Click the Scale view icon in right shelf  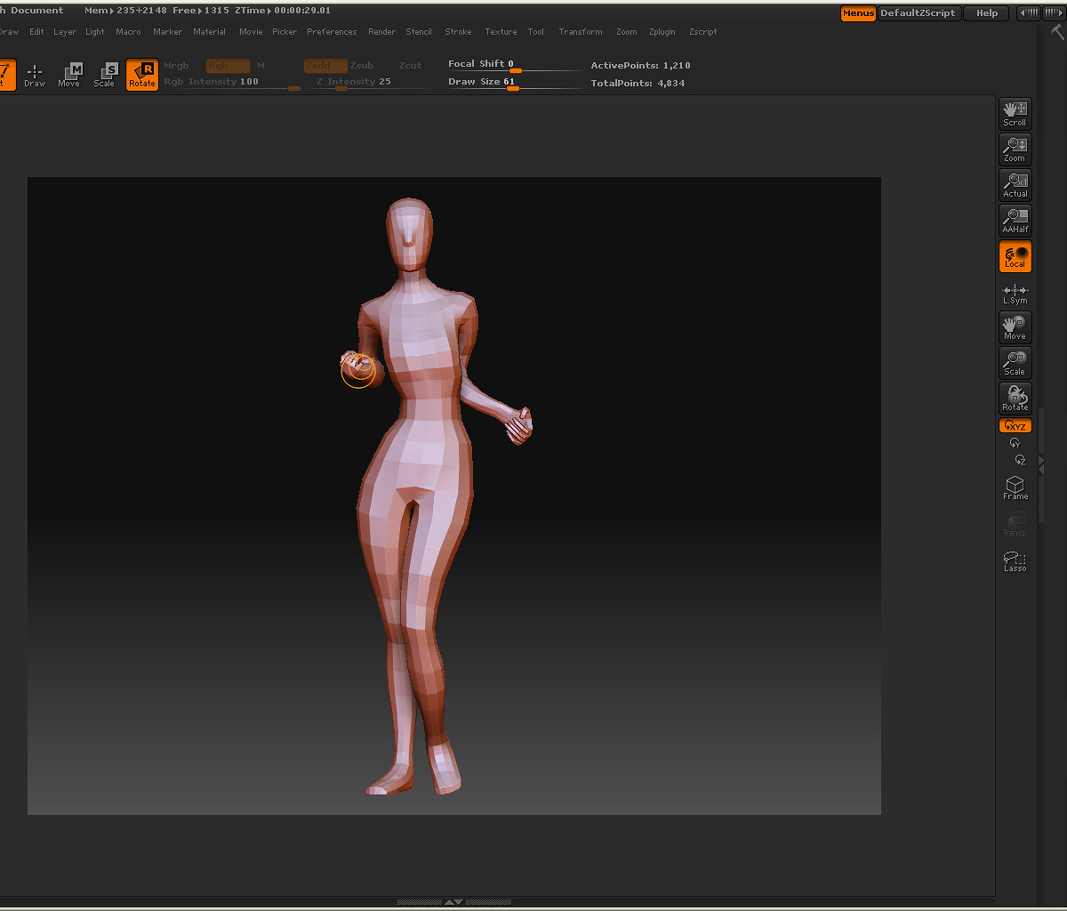(1015, 363)
